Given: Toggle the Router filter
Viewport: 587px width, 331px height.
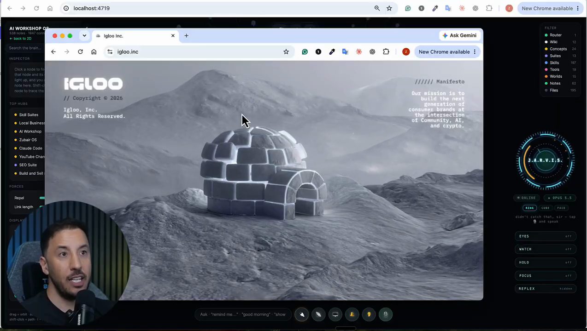Looking at the screenshot, I should click(x=560, y=35).
